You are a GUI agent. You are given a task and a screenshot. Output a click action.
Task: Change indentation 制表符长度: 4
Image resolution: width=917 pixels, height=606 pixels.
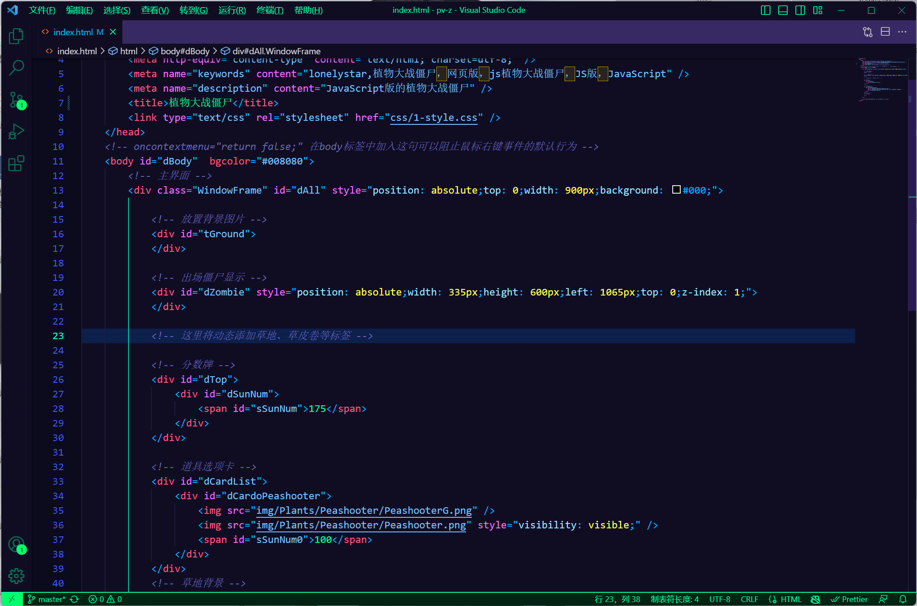pyautogui.click(x=674, y=599)
